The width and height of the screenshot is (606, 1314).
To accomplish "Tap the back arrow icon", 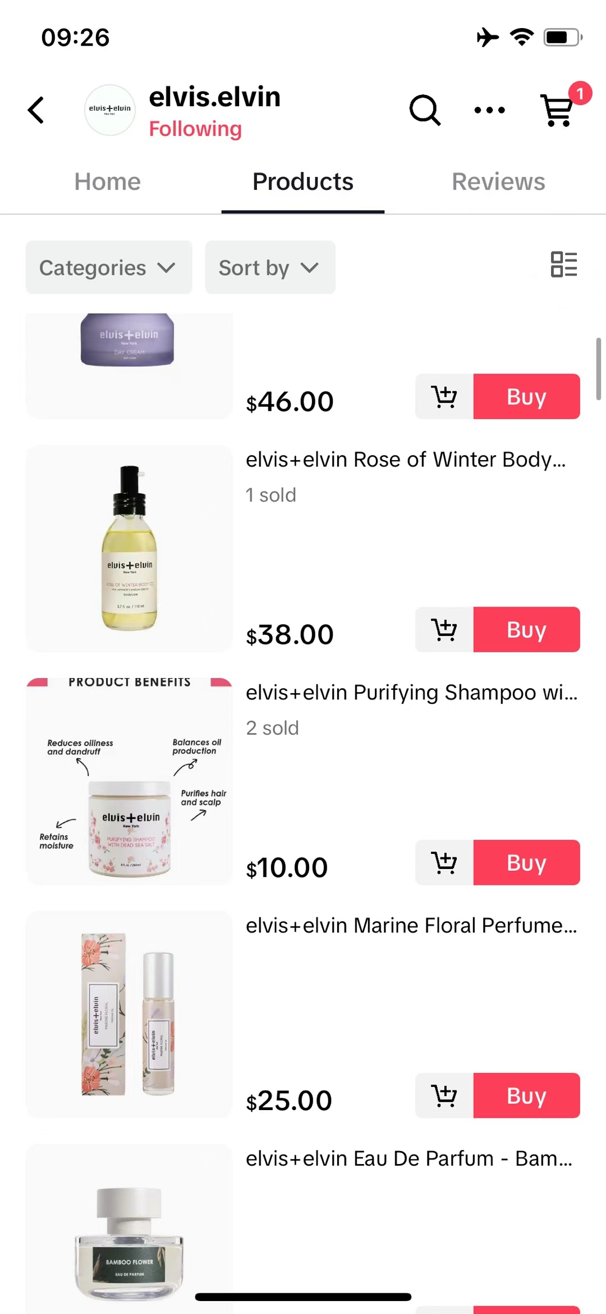I will point(36,110).
